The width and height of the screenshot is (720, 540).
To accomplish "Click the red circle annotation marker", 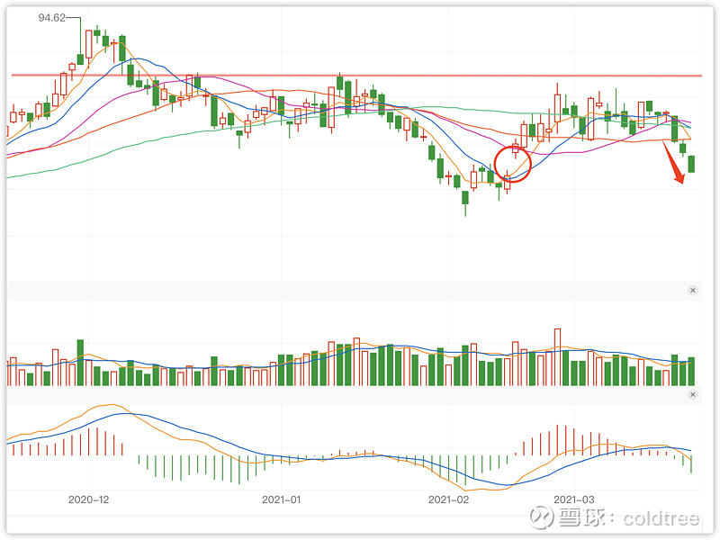I will pos(513,165).
